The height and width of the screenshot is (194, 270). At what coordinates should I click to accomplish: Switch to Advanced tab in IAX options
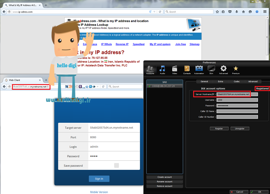[253, 81]
